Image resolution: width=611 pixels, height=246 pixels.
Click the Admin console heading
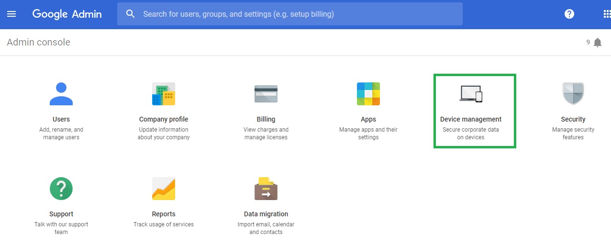(x=38, y=42)
